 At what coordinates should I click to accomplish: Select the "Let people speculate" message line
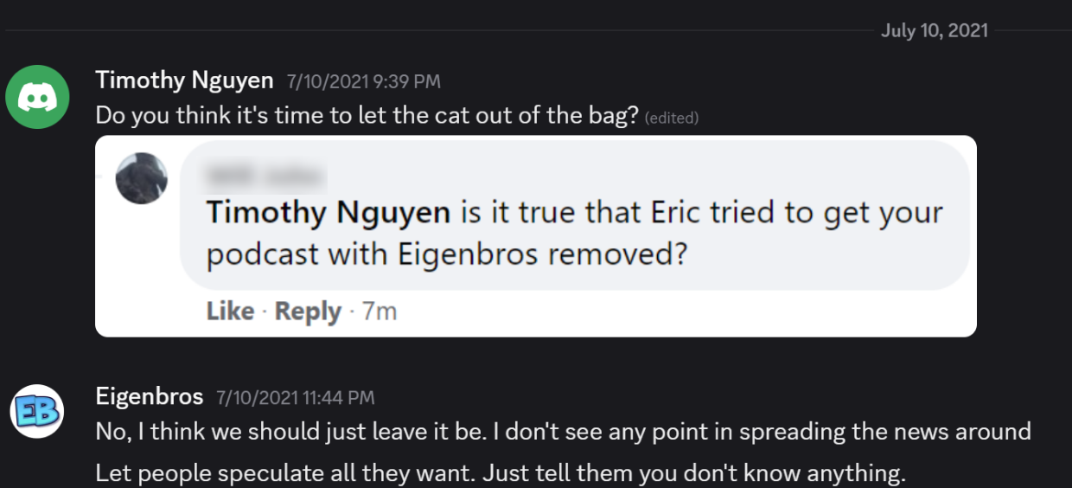501,474
